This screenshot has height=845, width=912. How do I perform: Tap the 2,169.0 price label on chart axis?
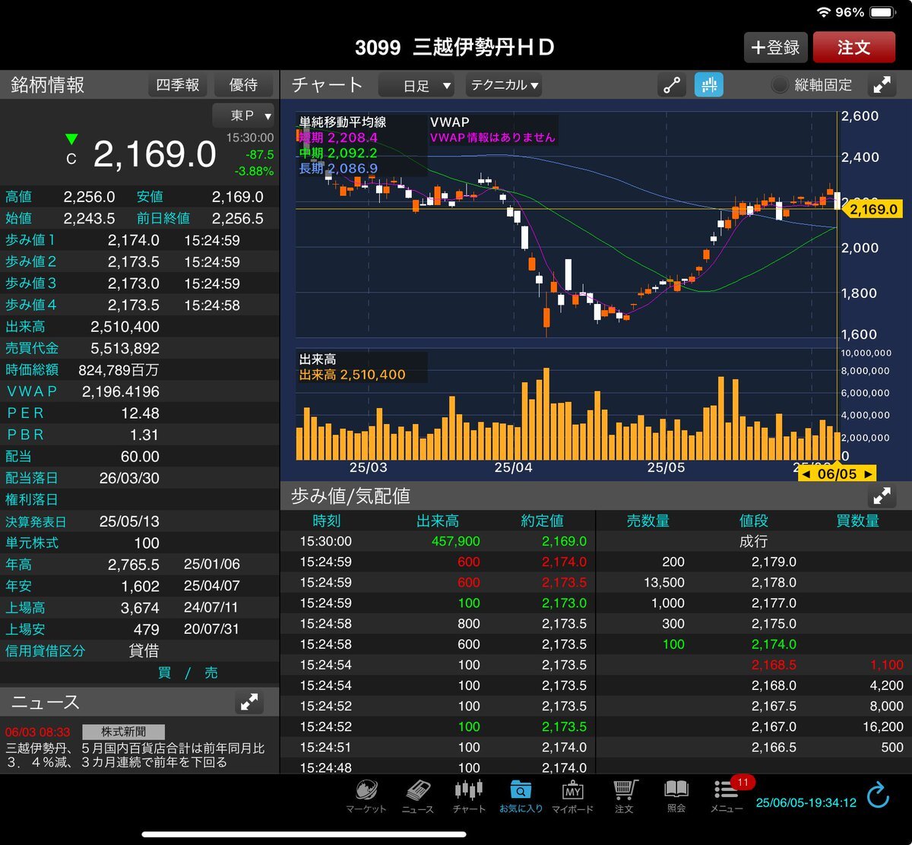coord(871,209)
